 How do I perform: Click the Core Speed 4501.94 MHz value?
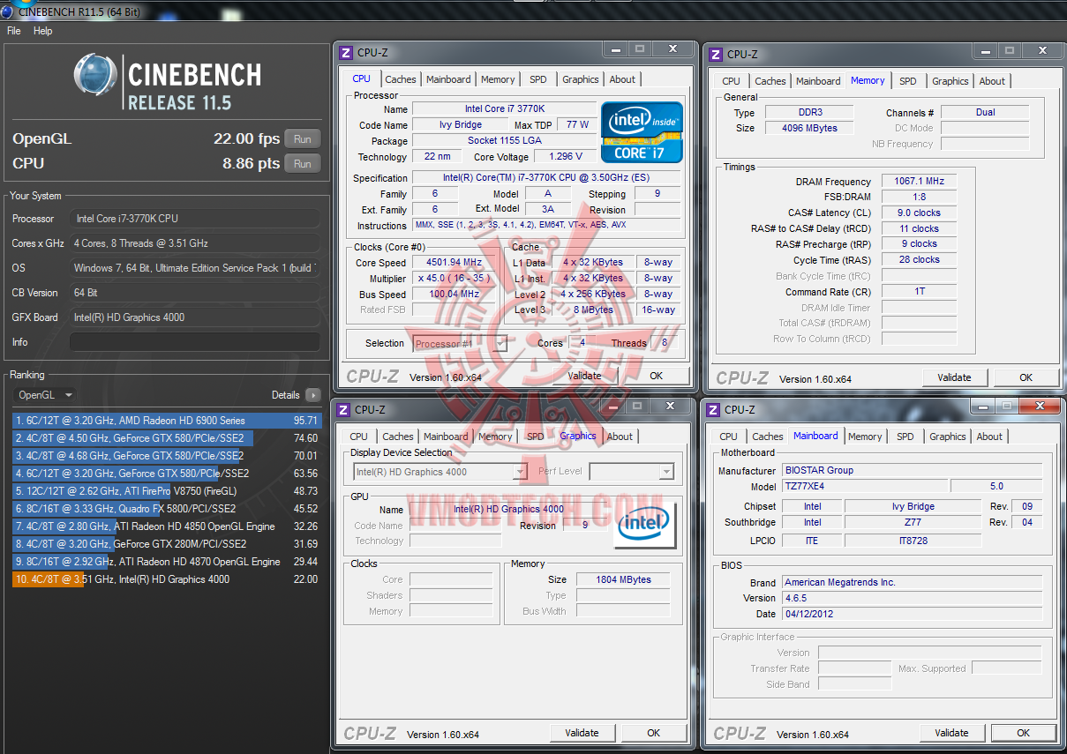click(453, 262)
